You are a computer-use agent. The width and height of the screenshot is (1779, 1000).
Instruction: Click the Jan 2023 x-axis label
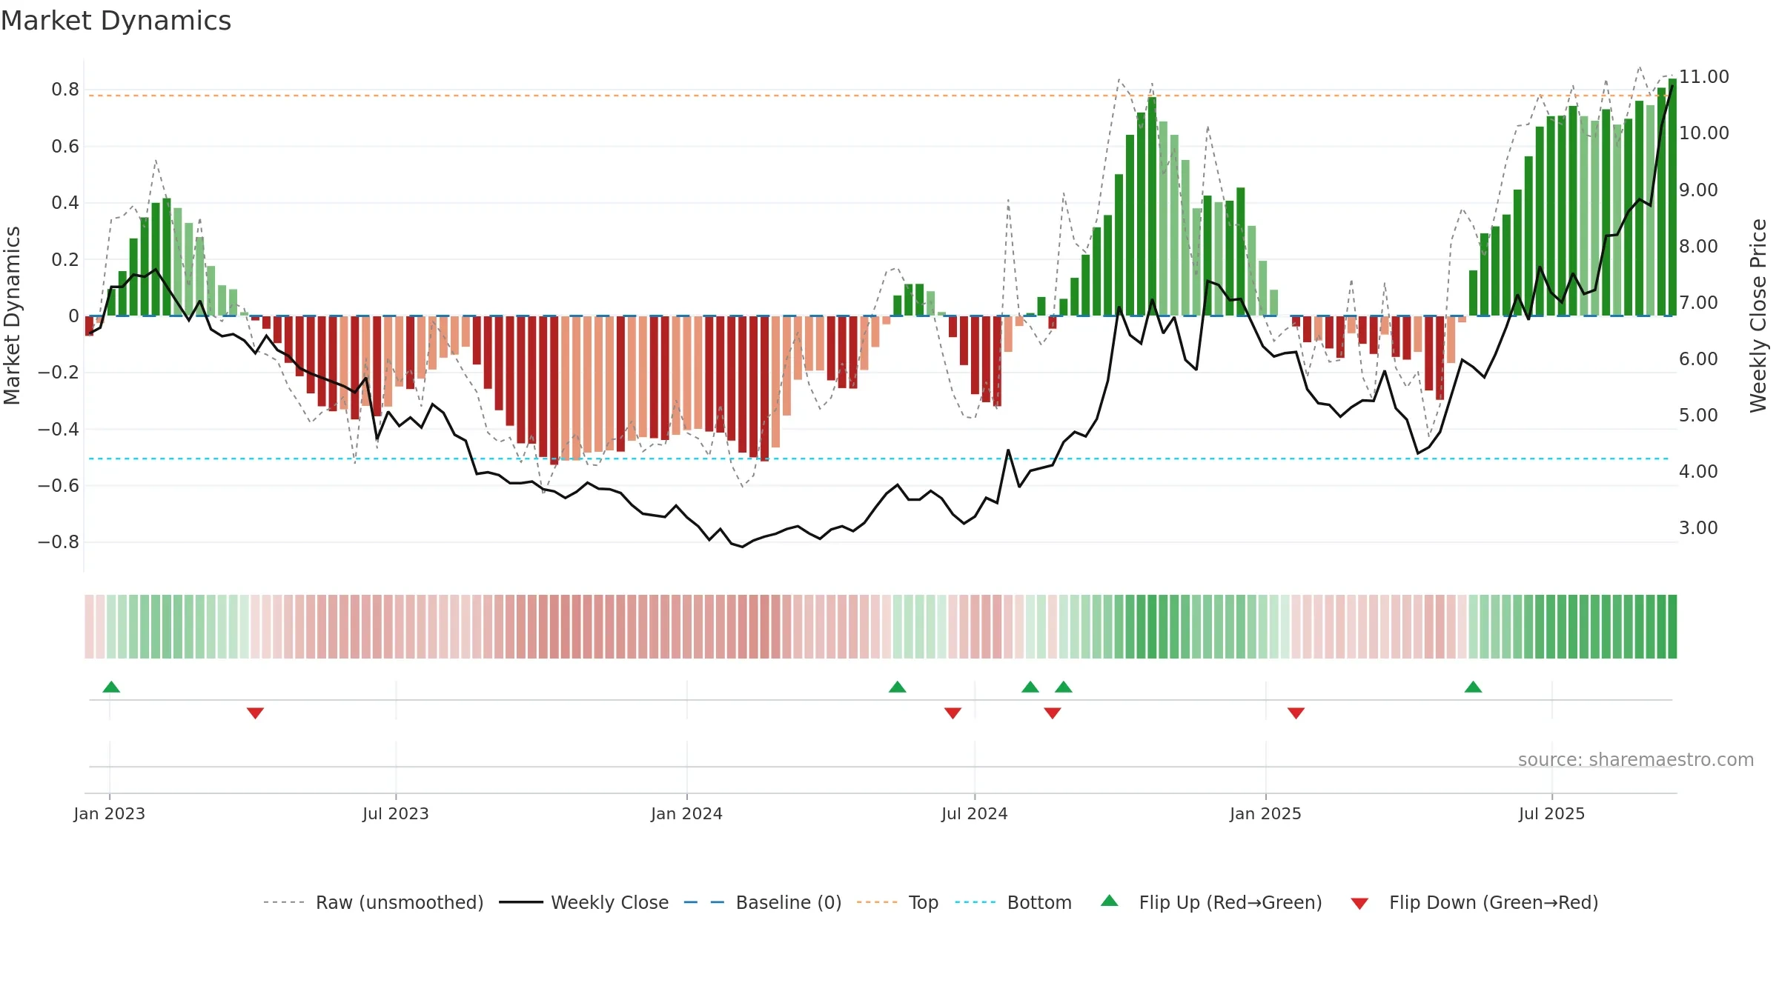pyautogui.click(x=110, y=813)
